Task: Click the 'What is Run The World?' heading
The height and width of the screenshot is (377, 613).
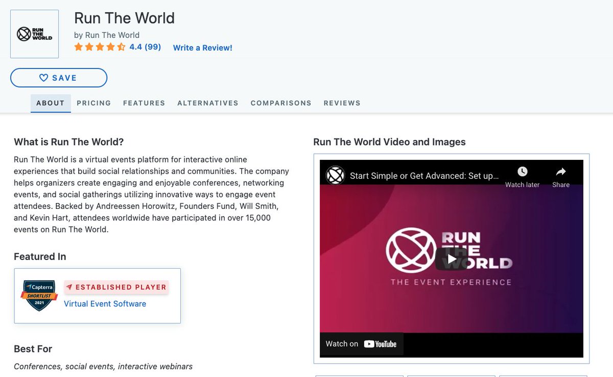Action: pos(69,142)
